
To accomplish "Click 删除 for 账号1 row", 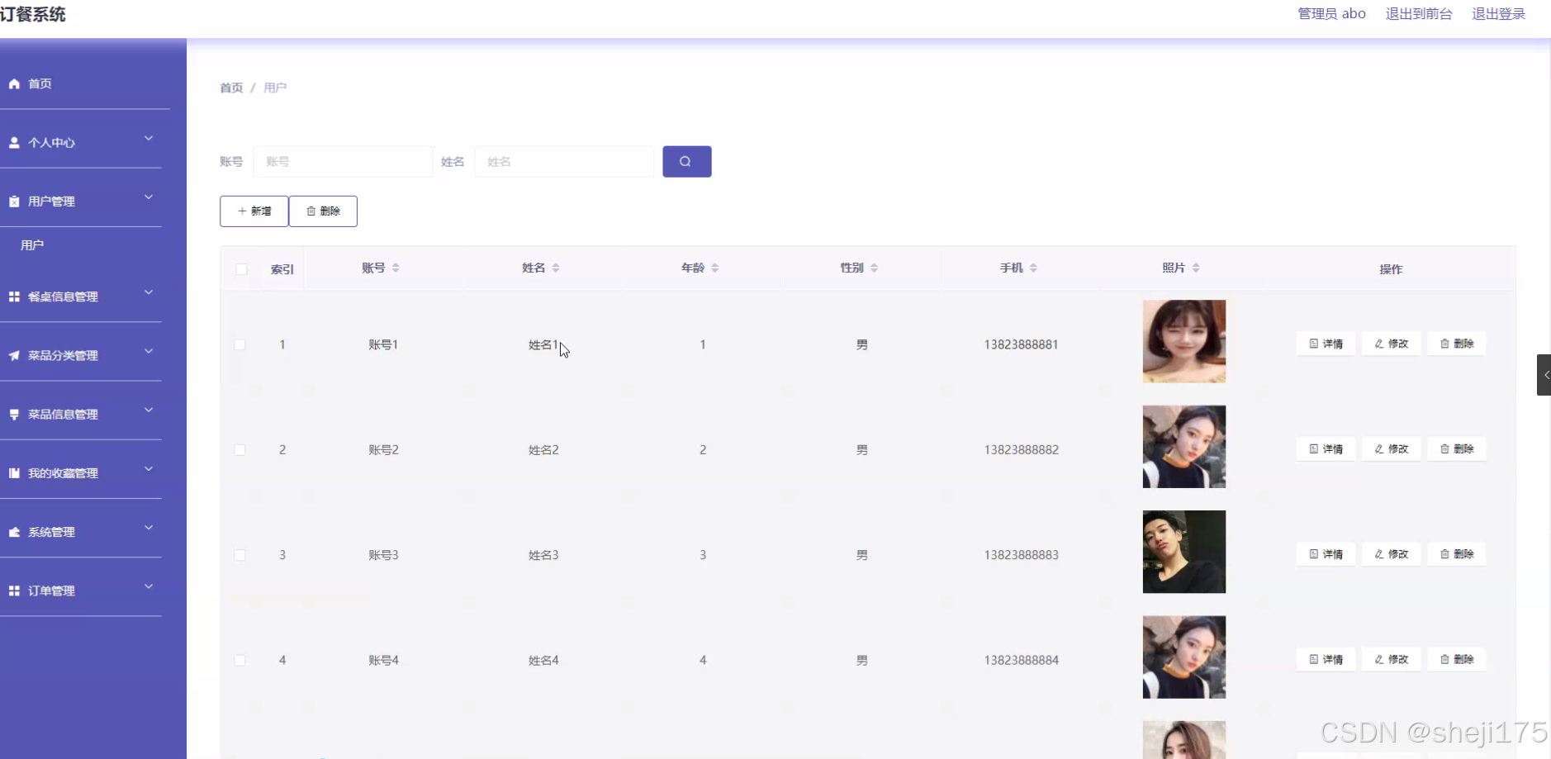I will tap(1457, 344).
